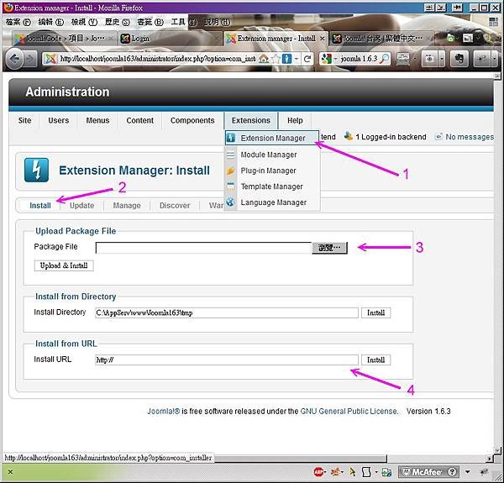This screenshot has height=483, width=504.
Task: Click the Google search engine icon
Action: click(326, 59)
